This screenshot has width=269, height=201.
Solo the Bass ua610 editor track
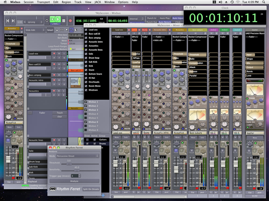click(x=64, y=64)
